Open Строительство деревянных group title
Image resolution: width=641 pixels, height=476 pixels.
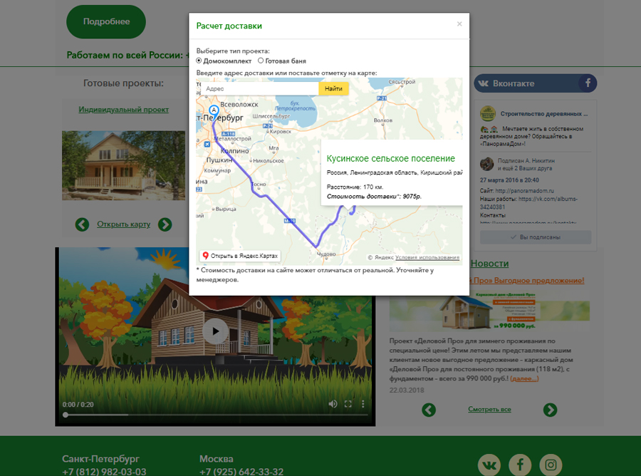(x=544, y=114)
